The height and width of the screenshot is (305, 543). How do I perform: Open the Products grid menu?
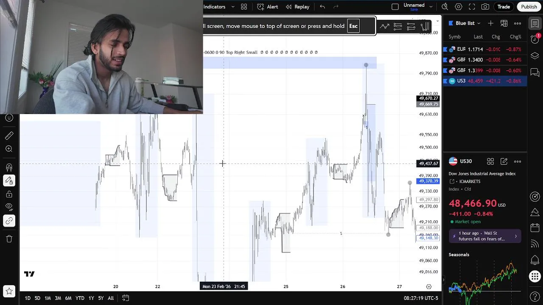coord(535,277)
